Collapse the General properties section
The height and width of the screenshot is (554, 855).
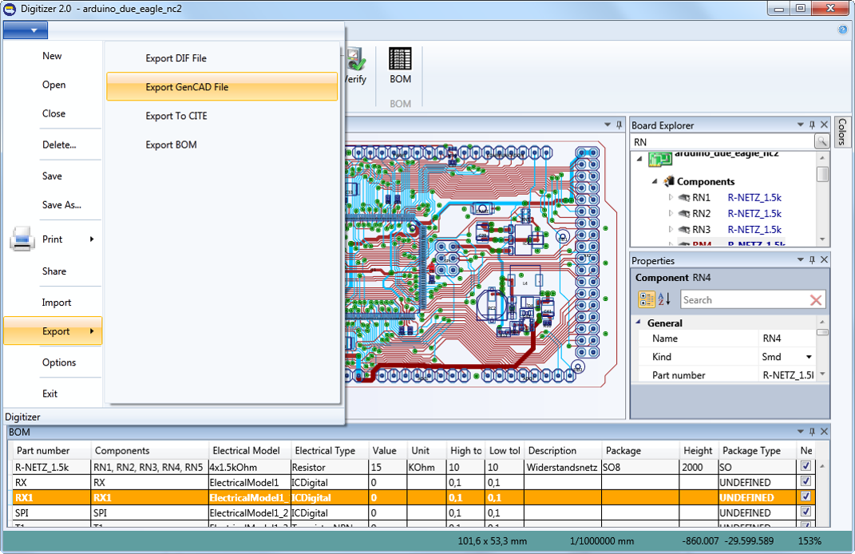639,323
